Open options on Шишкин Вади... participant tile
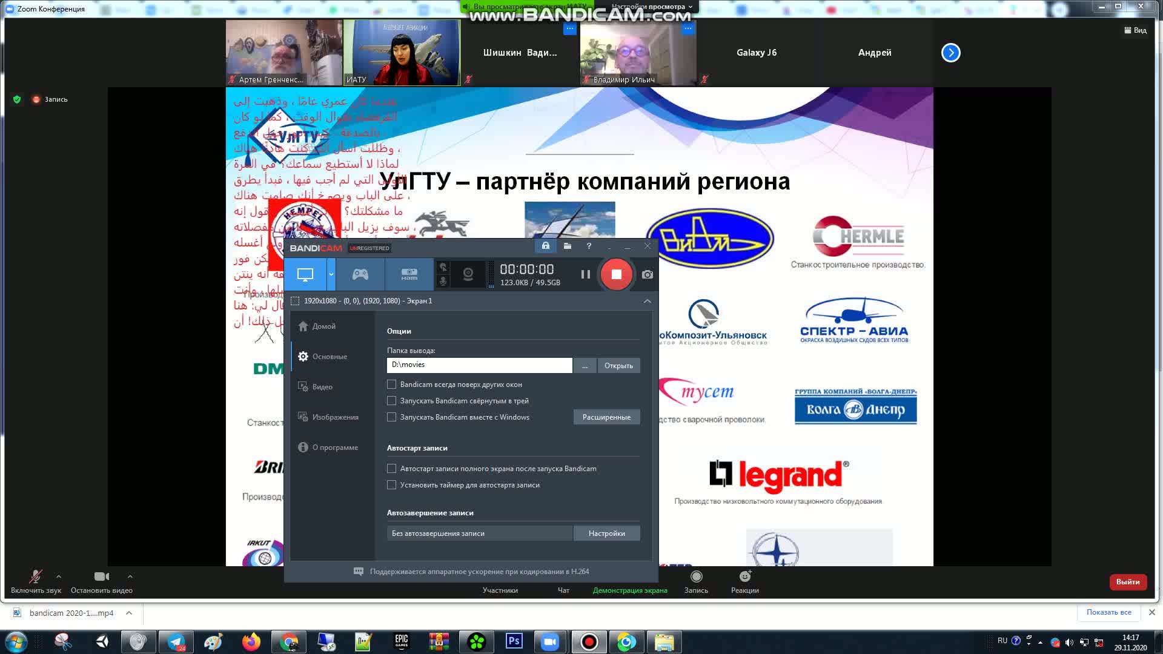This screenshot has height=654, width=1163. pyautogui.click(x=569, y=28)
